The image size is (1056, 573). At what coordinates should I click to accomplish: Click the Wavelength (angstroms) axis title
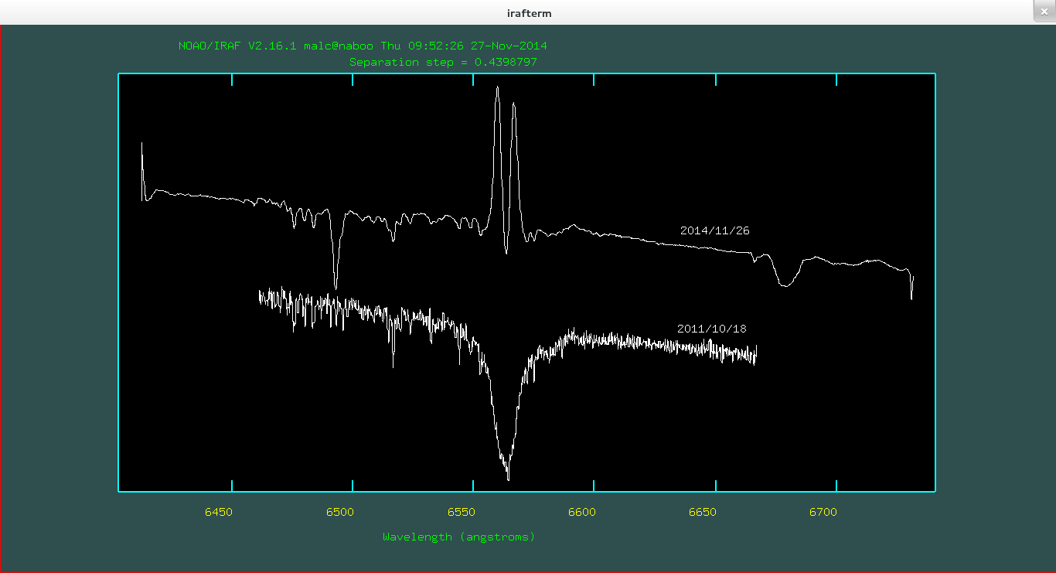[458, 537]
